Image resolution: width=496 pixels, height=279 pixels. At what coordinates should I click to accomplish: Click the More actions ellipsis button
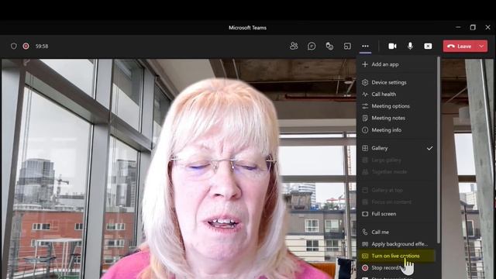click(x=365, y=46)
